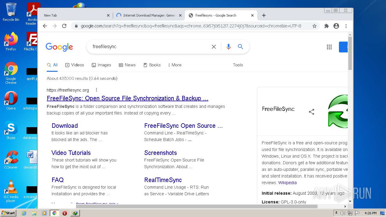Open the Google apps grid
This screenshot has height=217, width=386.
(x=329, y=47)
